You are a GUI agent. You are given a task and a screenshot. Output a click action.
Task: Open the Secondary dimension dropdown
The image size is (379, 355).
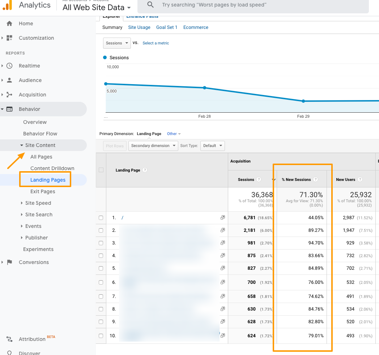click(153, 146)
